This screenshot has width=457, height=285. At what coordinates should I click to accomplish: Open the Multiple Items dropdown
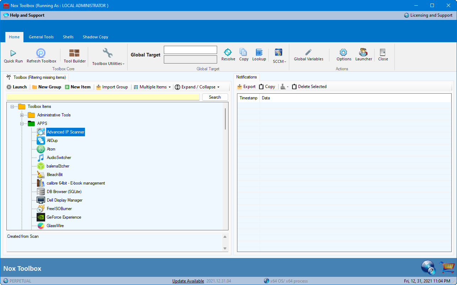coord(152,87)
